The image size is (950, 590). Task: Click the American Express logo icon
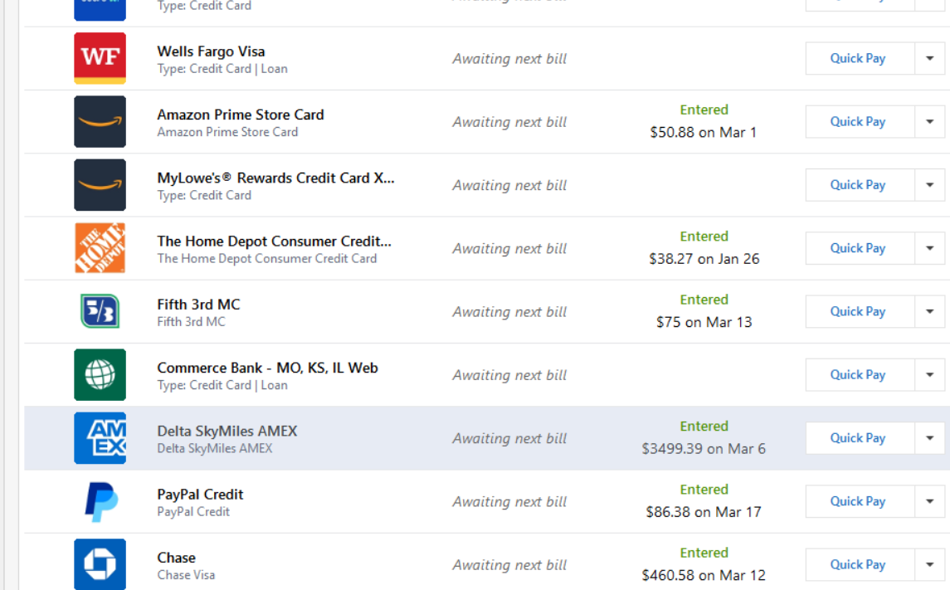[x=100, y=438]
